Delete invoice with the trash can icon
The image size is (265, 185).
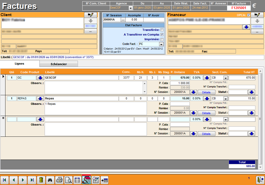41,180
